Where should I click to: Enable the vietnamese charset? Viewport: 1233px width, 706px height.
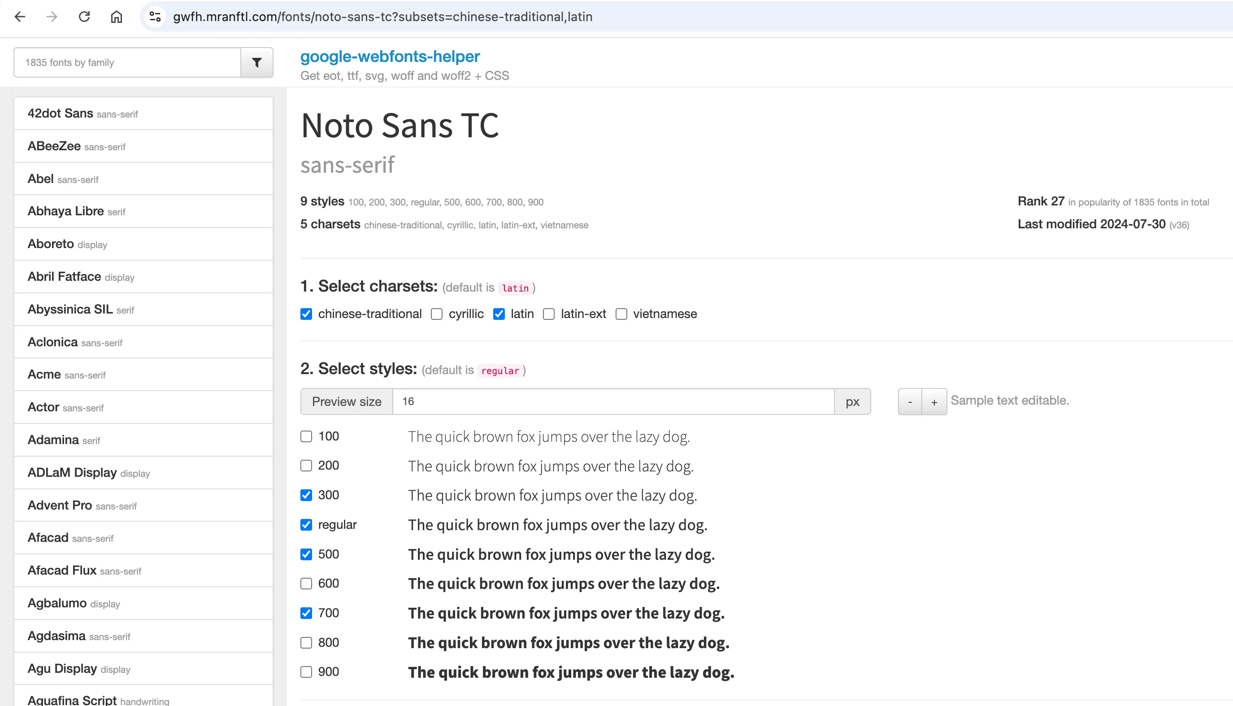[621, 314]
